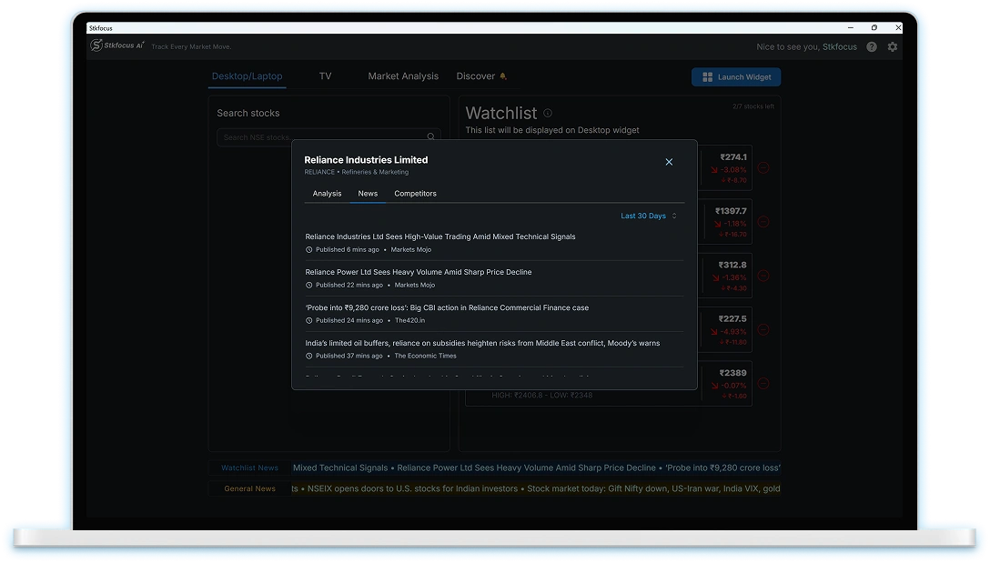Open the Reliance Power Heavy Volume news item
The image size is (990, 563).
418,272
